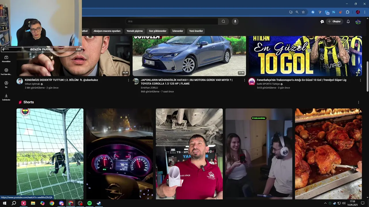Open the goalkeeper training Short

click(x=50, y=154)
